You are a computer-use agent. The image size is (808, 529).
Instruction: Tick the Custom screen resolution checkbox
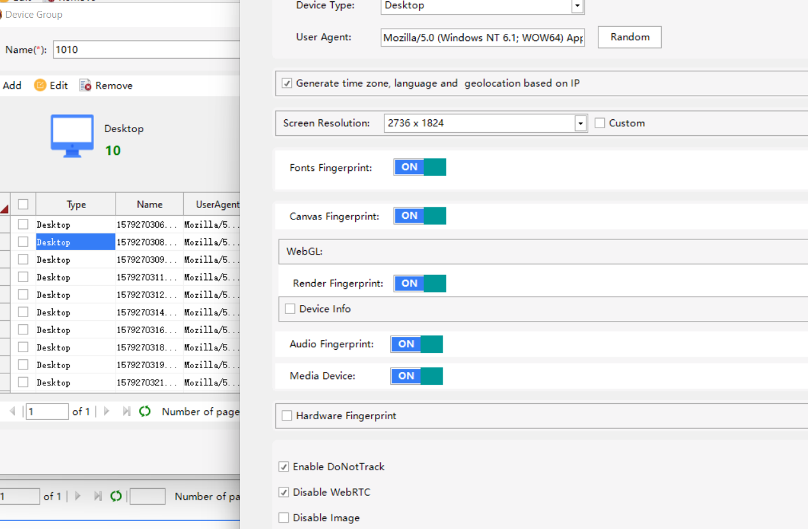pyautogui.click(x=599, y=123)
